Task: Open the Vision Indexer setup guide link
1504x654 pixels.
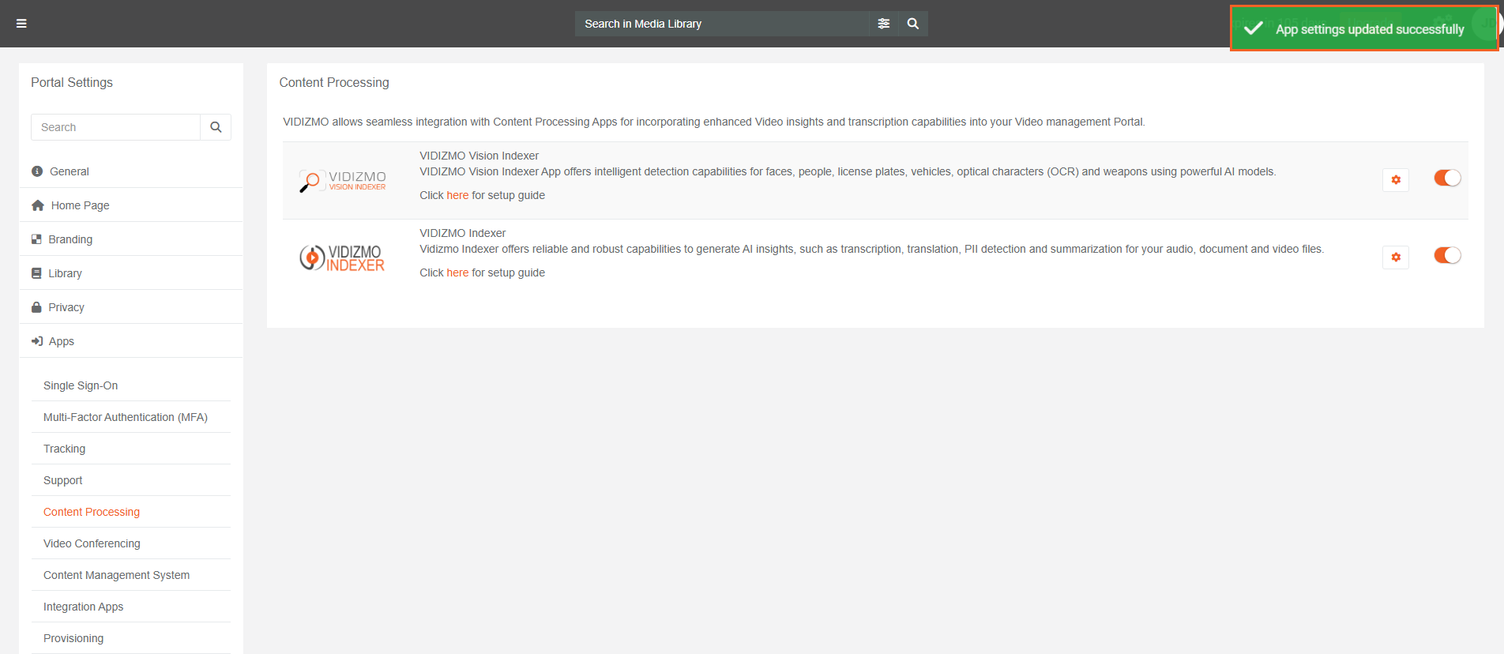Action: coord(457,195)
